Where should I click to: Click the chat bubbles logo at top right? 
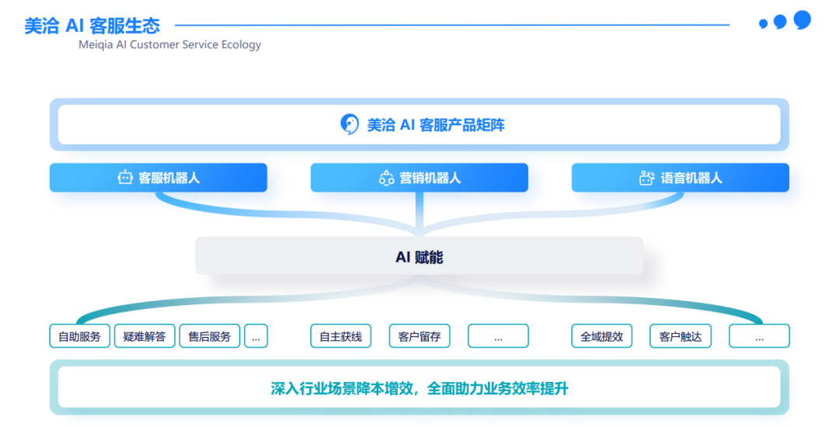click(x=785, y=21)
